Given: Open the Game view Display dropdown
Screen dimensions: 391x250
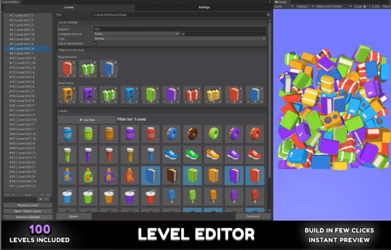Looking at the screenshot, I should [x=305, y=7].
